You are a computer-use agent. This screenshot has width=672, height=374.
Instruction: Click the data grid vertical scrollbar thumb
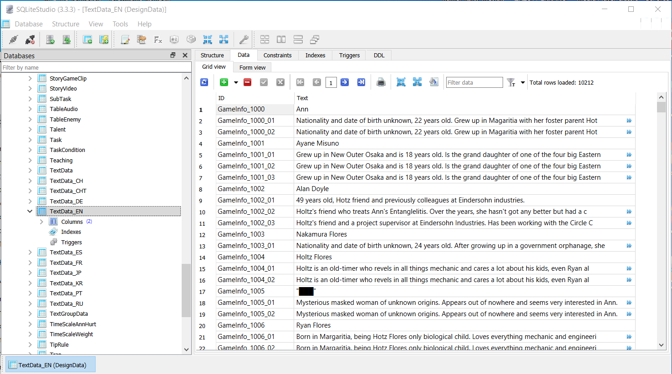tap(661, 107)
